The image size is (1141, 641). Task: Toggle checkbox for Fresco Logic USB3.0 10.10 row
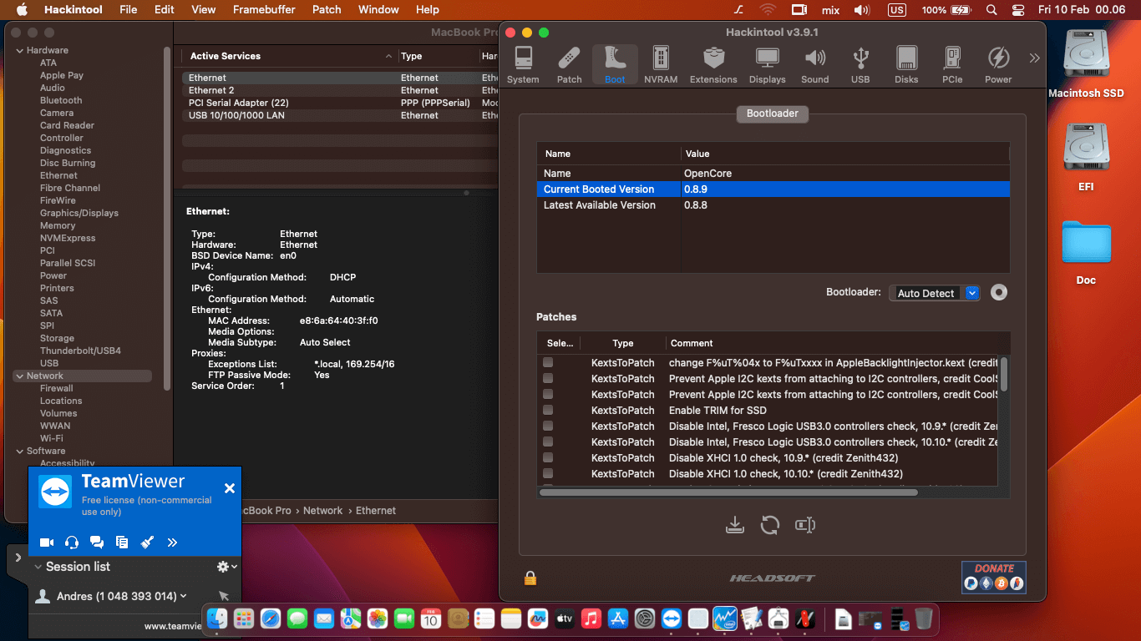(x=548, y=442)
